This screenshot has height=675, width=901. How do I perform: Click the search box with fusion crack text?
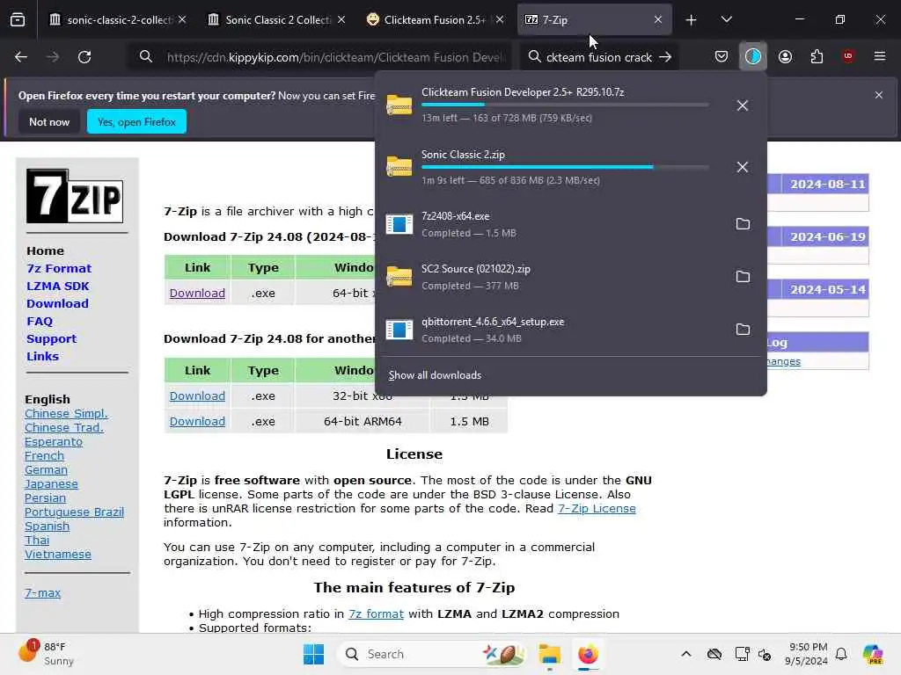click(598, 57)
